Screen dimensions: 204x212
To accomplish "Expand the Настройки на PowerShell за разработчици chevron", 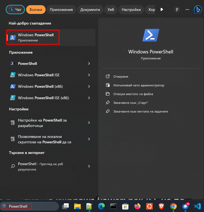I will (x=89, y=123).
